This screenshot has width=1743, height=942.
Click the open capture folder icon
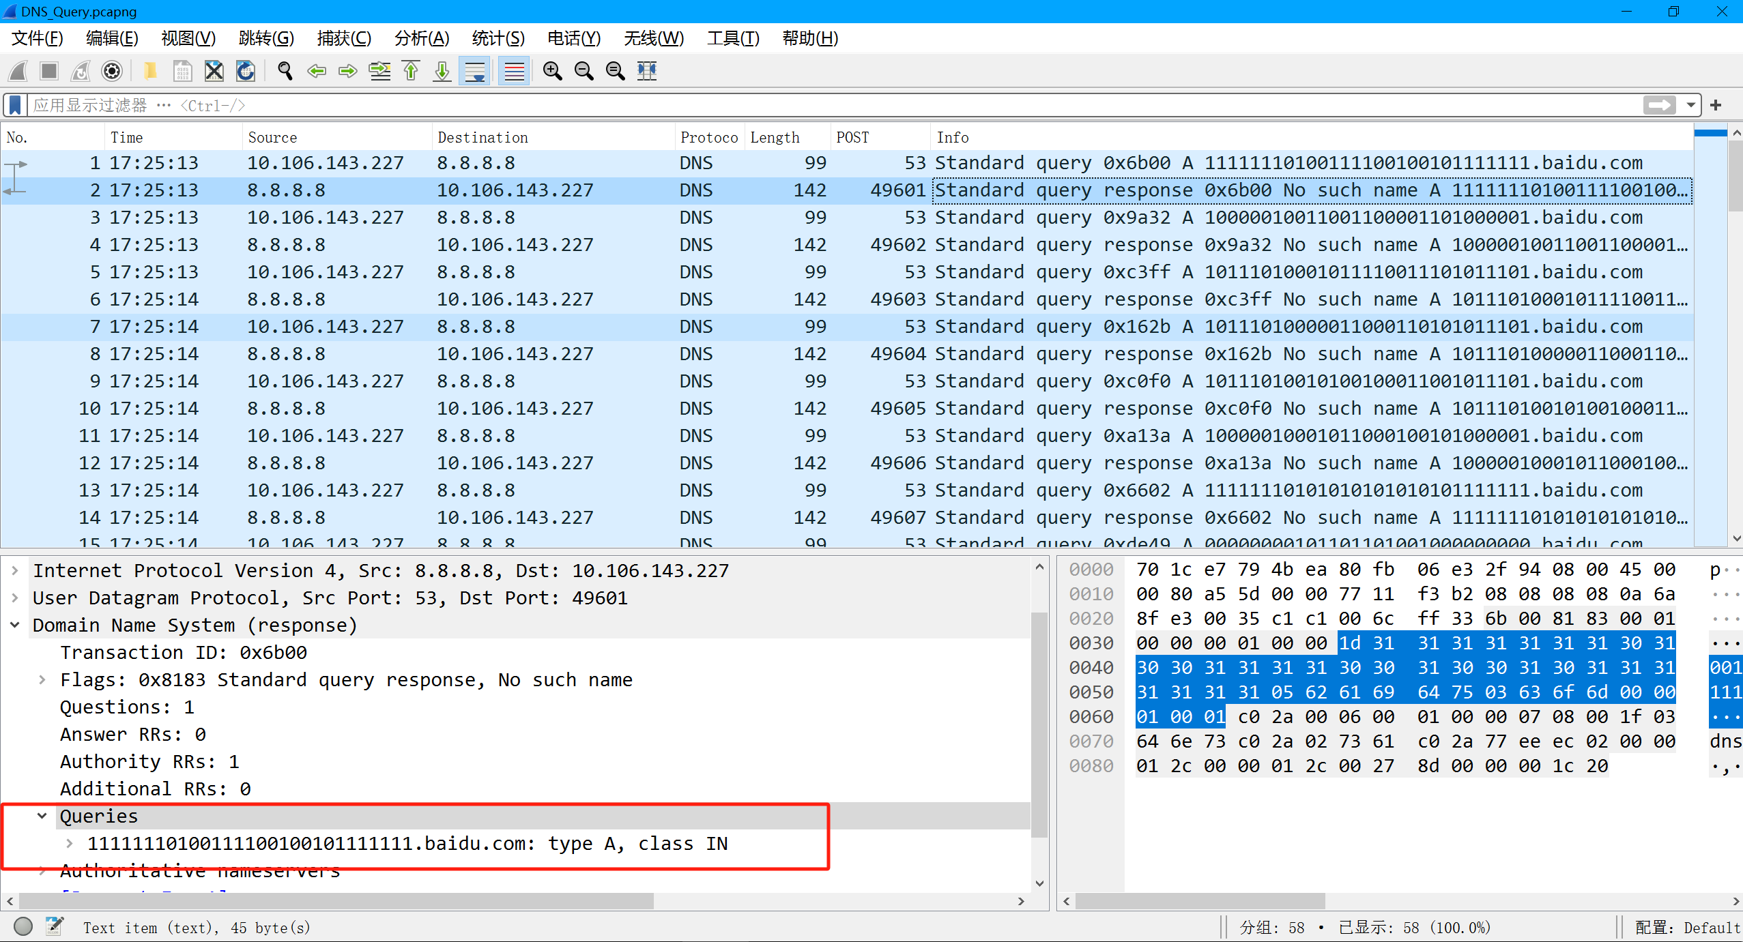tap(150, 71)
